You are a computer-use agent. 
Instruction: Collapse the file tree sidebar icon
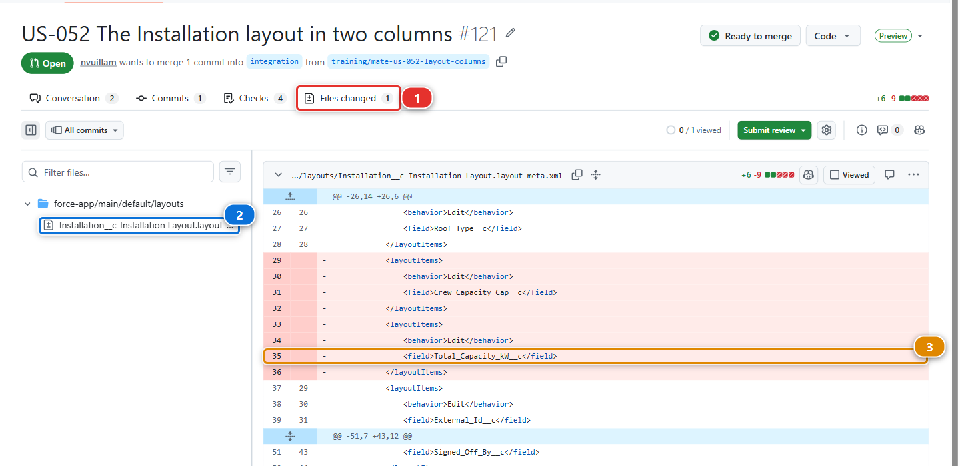click(31, 130)
